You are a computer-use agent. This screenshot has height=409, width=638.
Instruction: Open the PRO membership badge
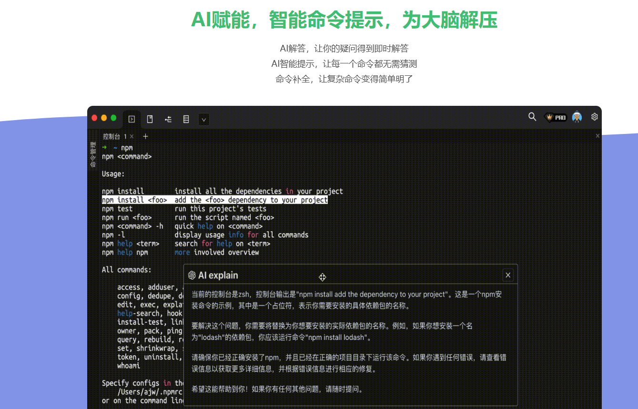(x=556, y=117)
